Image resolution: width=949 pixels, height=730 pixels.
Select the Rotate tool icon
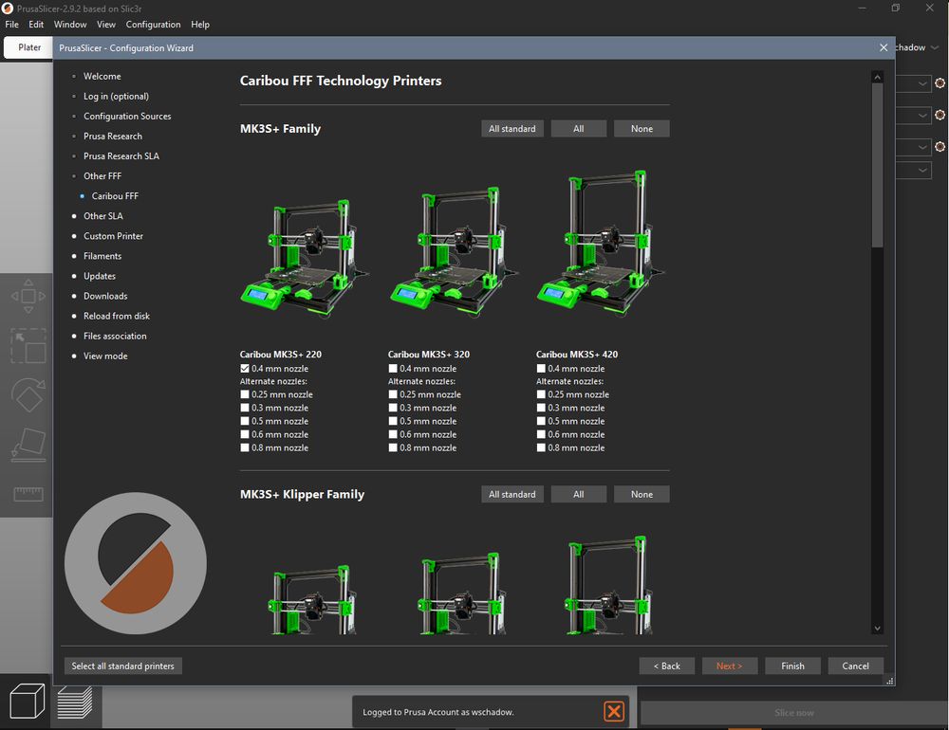point(28,395)
